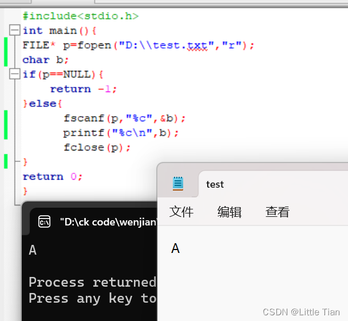Click the 'char b;' code line

coord(45,60)
